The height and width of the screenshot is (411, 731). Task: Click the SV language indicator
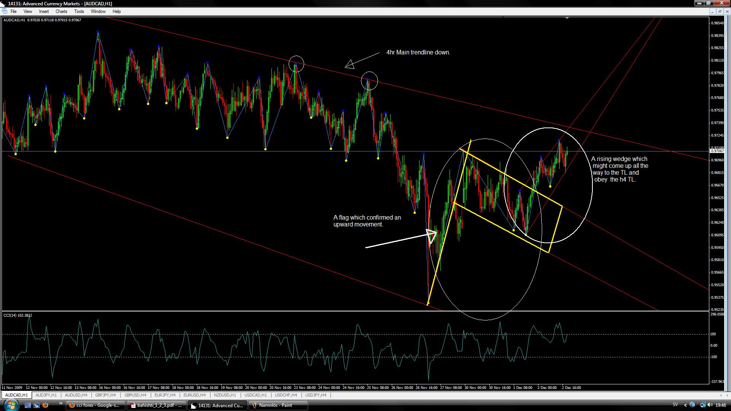[675, 405]
